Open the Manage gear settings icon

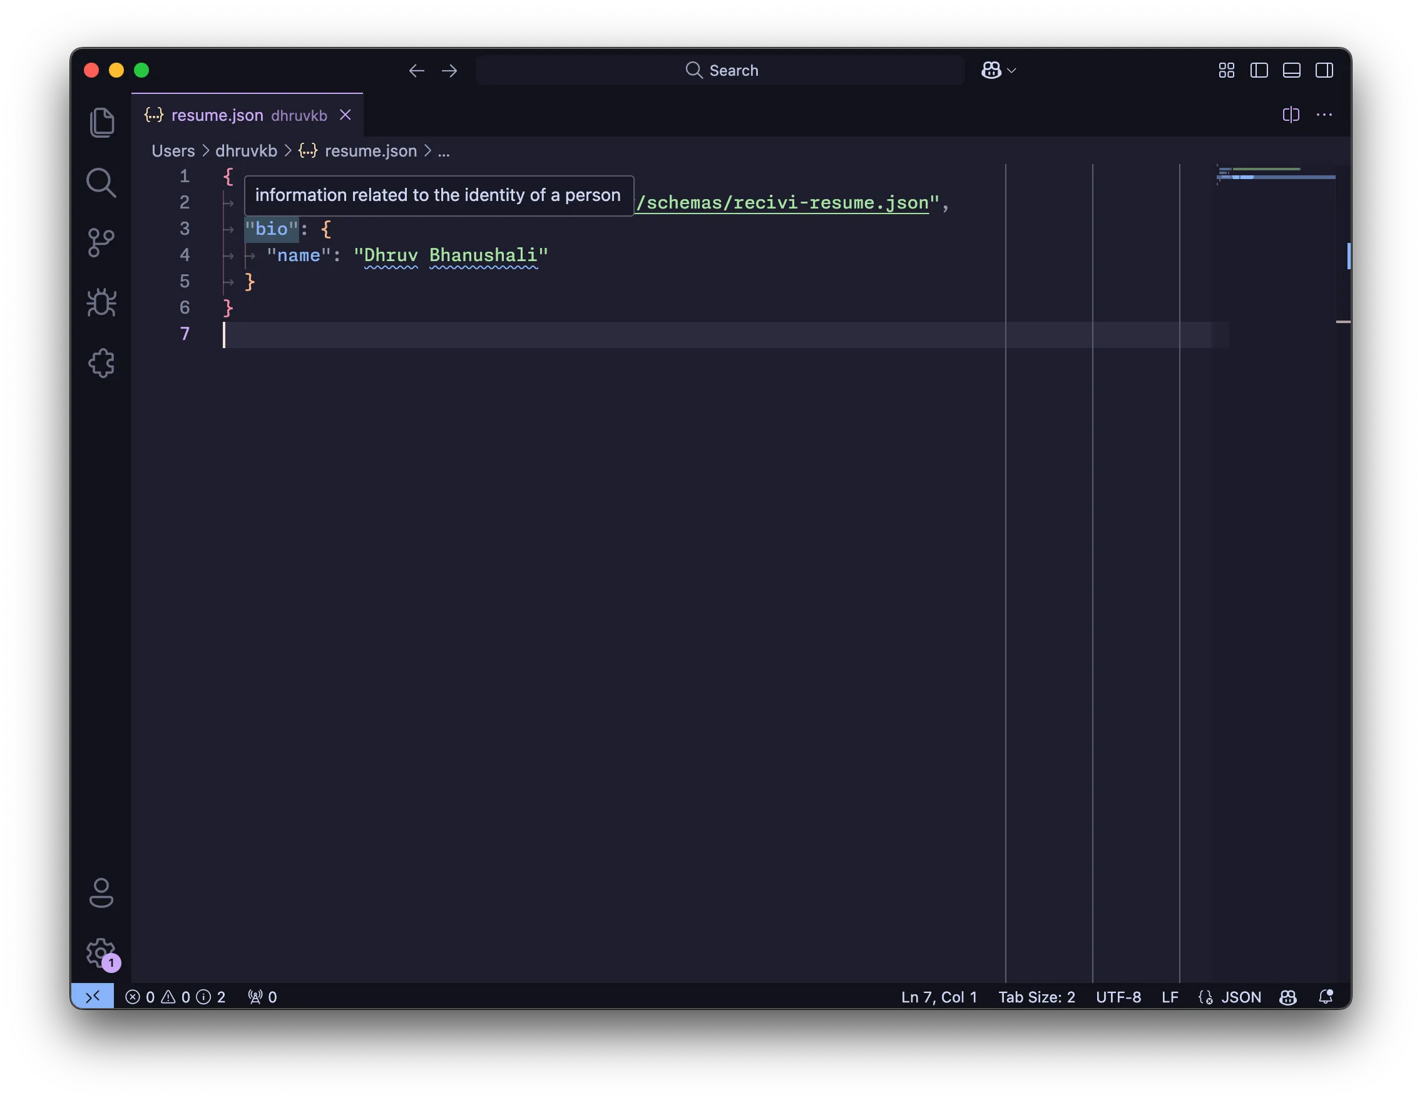coord(100,952)
